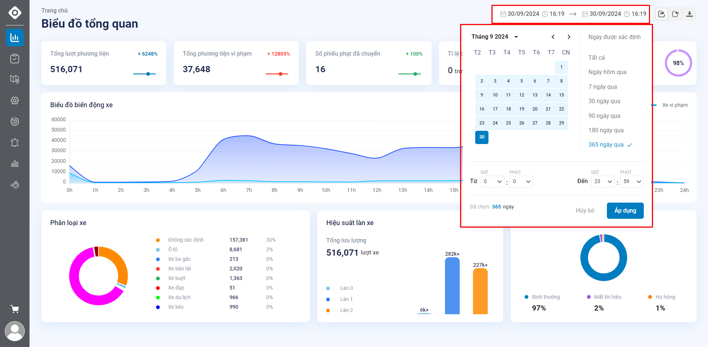Click the download icon in header
This screenshot has height=347, width=708.
point(689,14)
